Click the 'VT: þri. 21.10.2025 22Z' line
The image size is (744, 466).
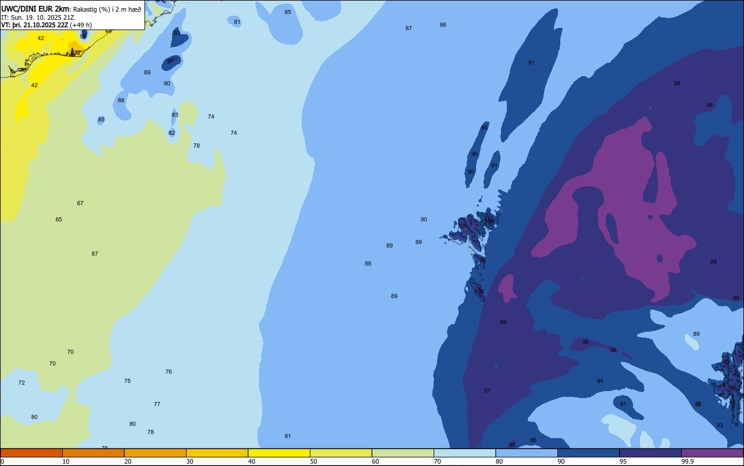pyautogui.click(x=34, y=25)
